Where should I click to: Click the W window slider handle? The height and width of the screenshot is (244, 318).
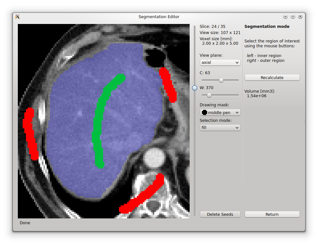click(x=209, y=95)
